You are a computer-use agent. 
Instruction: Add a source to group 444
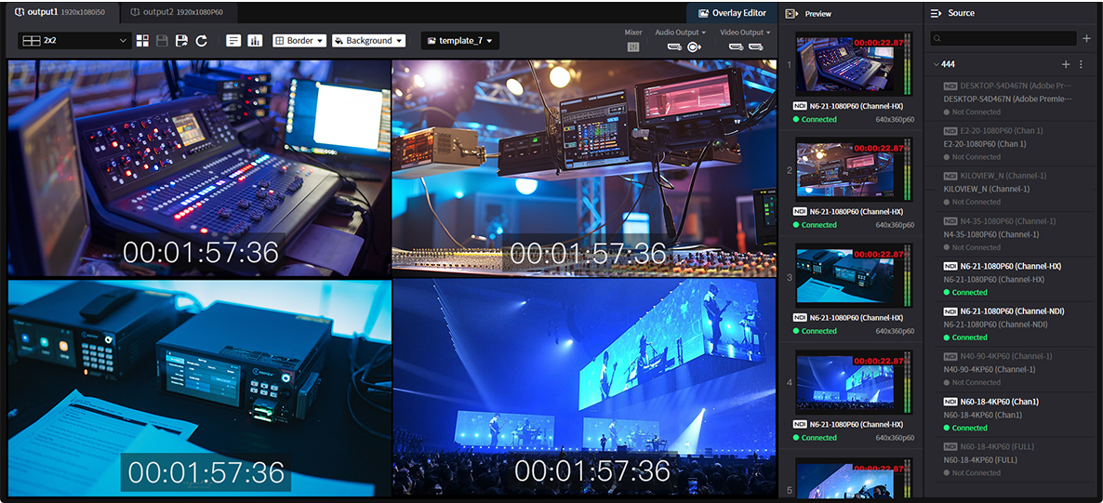pos(1066,64)
